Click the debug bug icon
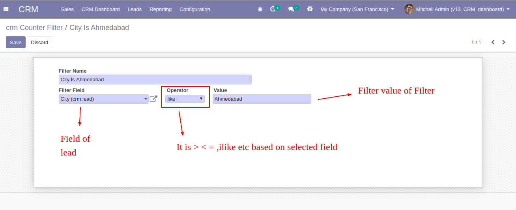This screenshot has height=210, width=516. pyautogui.click(x=260, y=9)
